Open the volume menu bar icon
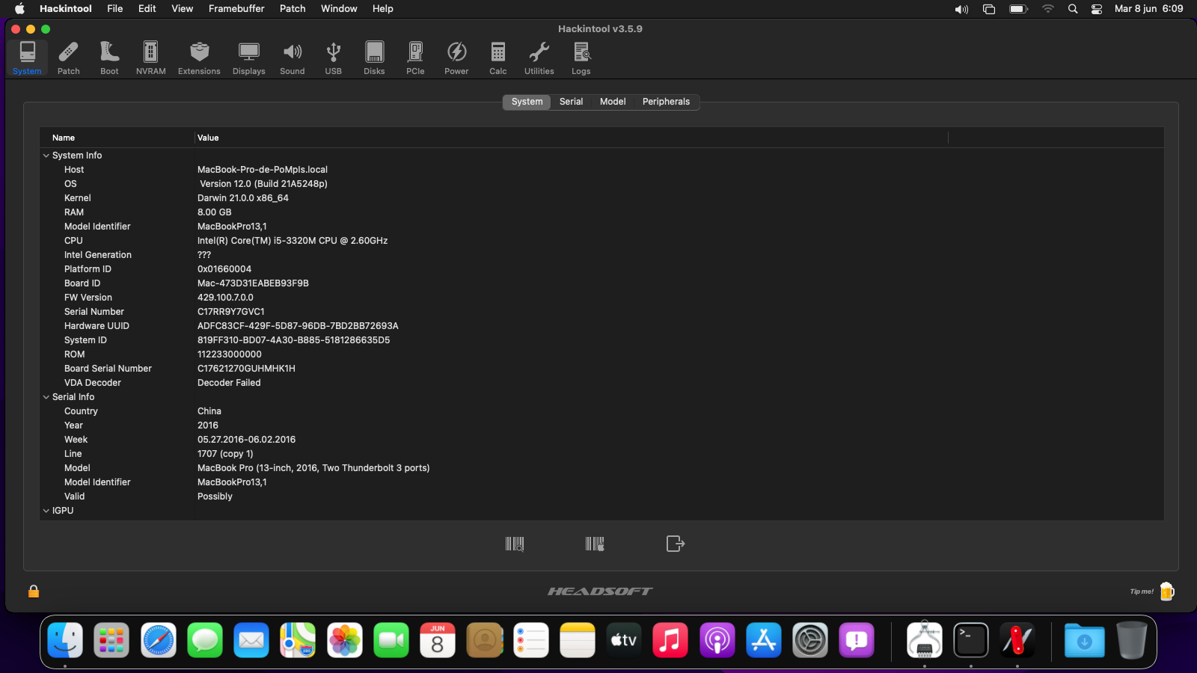This screenshot has width=1197, height=673. coord(961,9)
